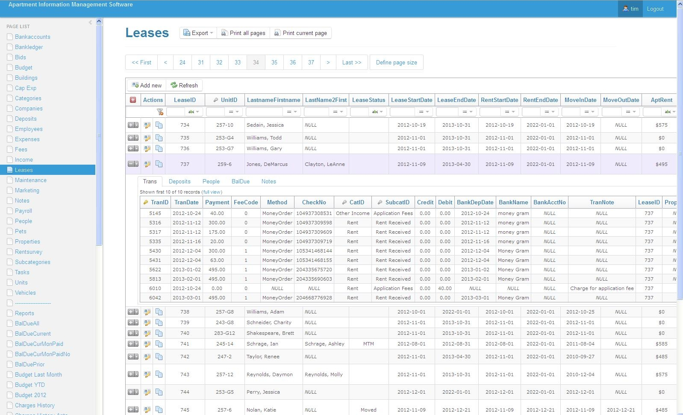This screenshot has height=415, width=683.
Task: Go to page 35 in the pagination
Action: point(274,63)
